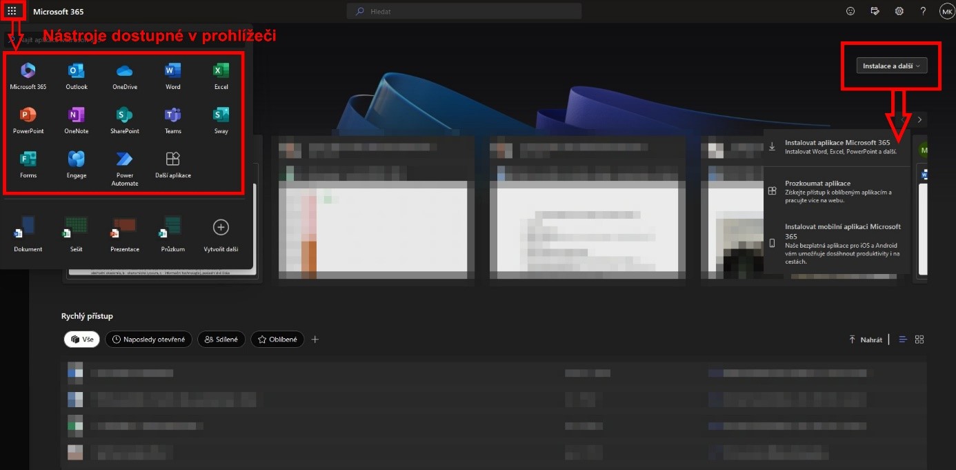Create a new Sešit workbook
956x470 pixels.
pos(76,234)
